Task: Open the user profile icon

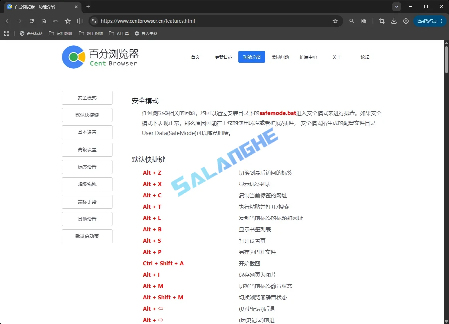Action: pyautogui.click(x=406, y=21)
